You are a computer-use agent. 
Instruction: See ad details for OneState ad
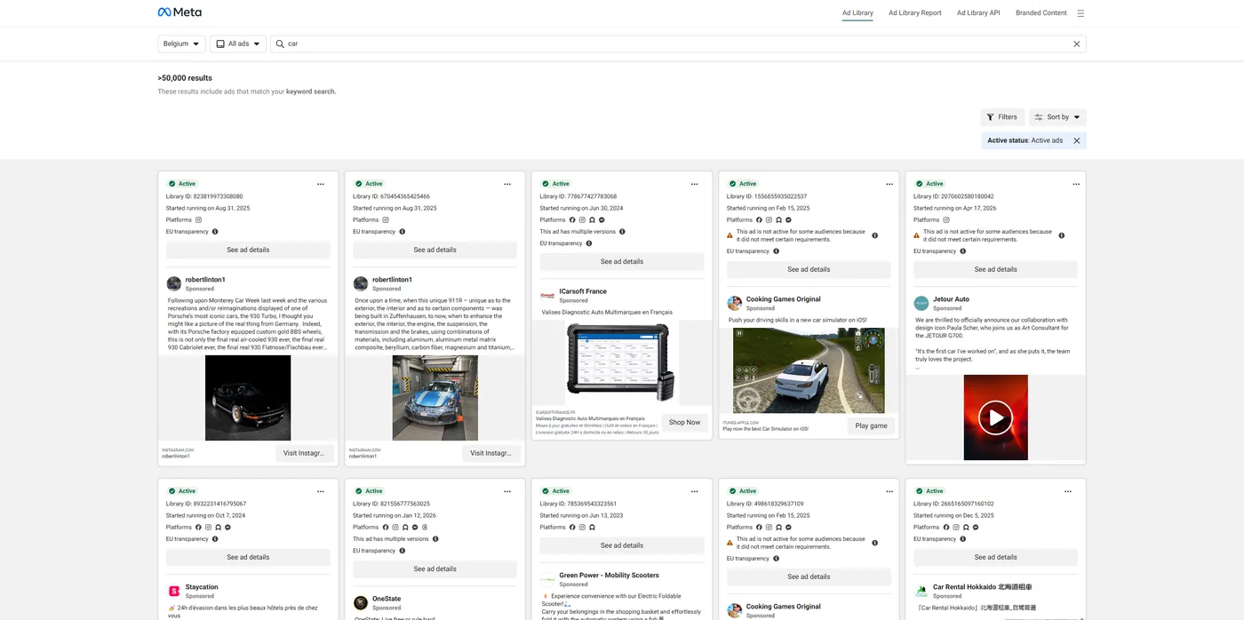[435, 569]
